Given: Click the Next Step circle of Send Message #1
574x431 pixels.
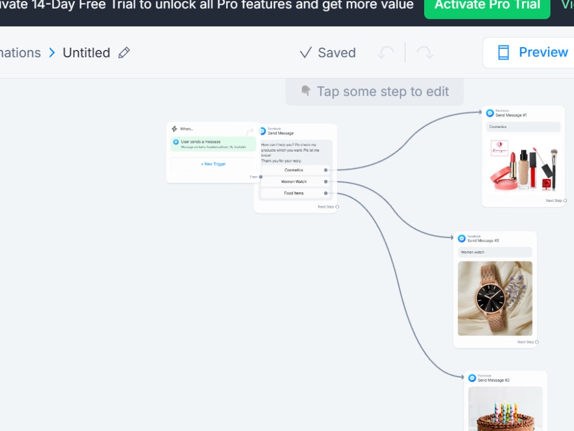Looking at the screenshot, I should click(x=565, y=200).
